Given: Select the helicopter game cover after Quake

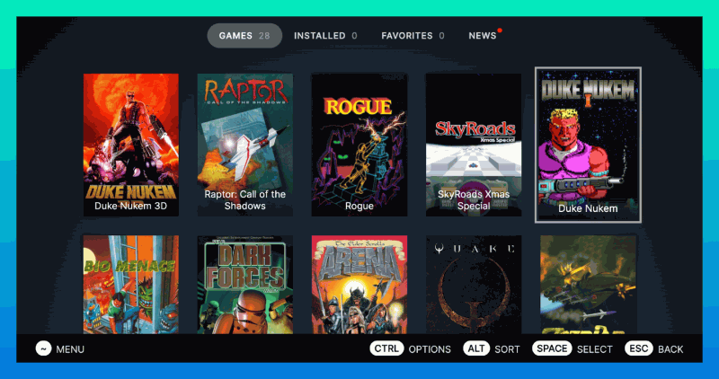Looking at the screenshot, I should coord(588,285).
